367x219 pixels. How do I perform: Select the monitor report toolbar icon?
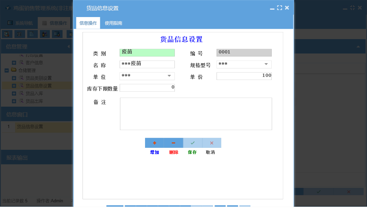coord(57,34)
